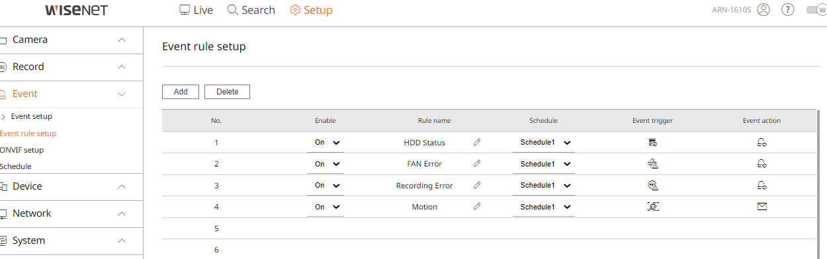Click the HDD Status event trigger icon
Viewport: 827px width, 259px height.
tap(652, 142)
